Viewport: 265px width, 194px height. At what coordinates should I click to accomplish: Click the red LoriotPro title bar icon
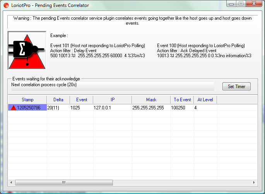(x=6, y=5)
